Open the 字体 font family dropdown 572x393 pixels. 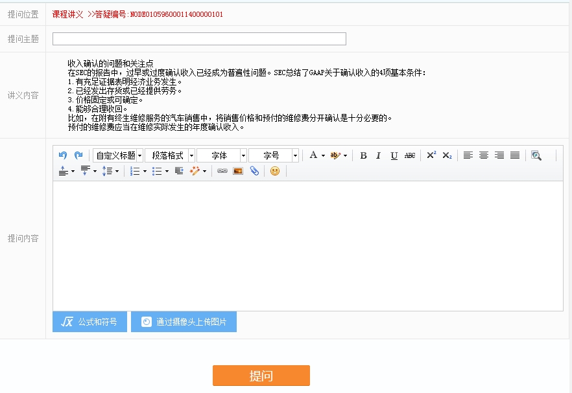click(x=222, y=155)
